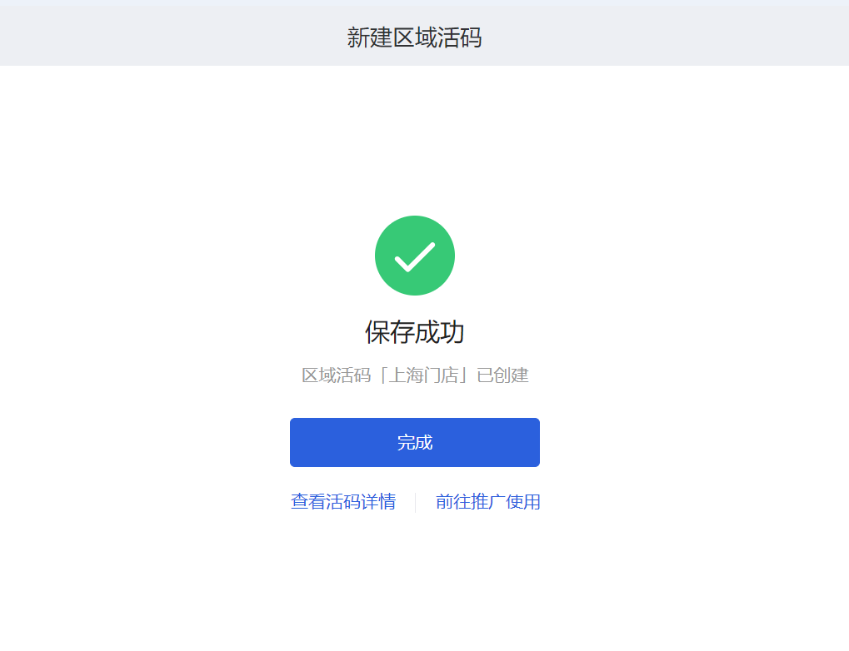
Task: Select the 上海门店 name in the message
Action: point(424,375)
